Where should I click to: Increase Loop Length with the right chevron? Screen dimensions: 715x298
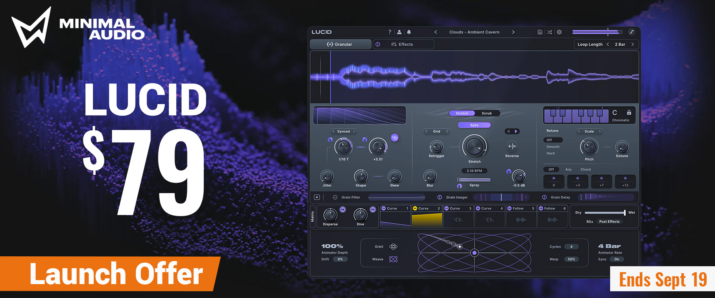pos(632,44)
